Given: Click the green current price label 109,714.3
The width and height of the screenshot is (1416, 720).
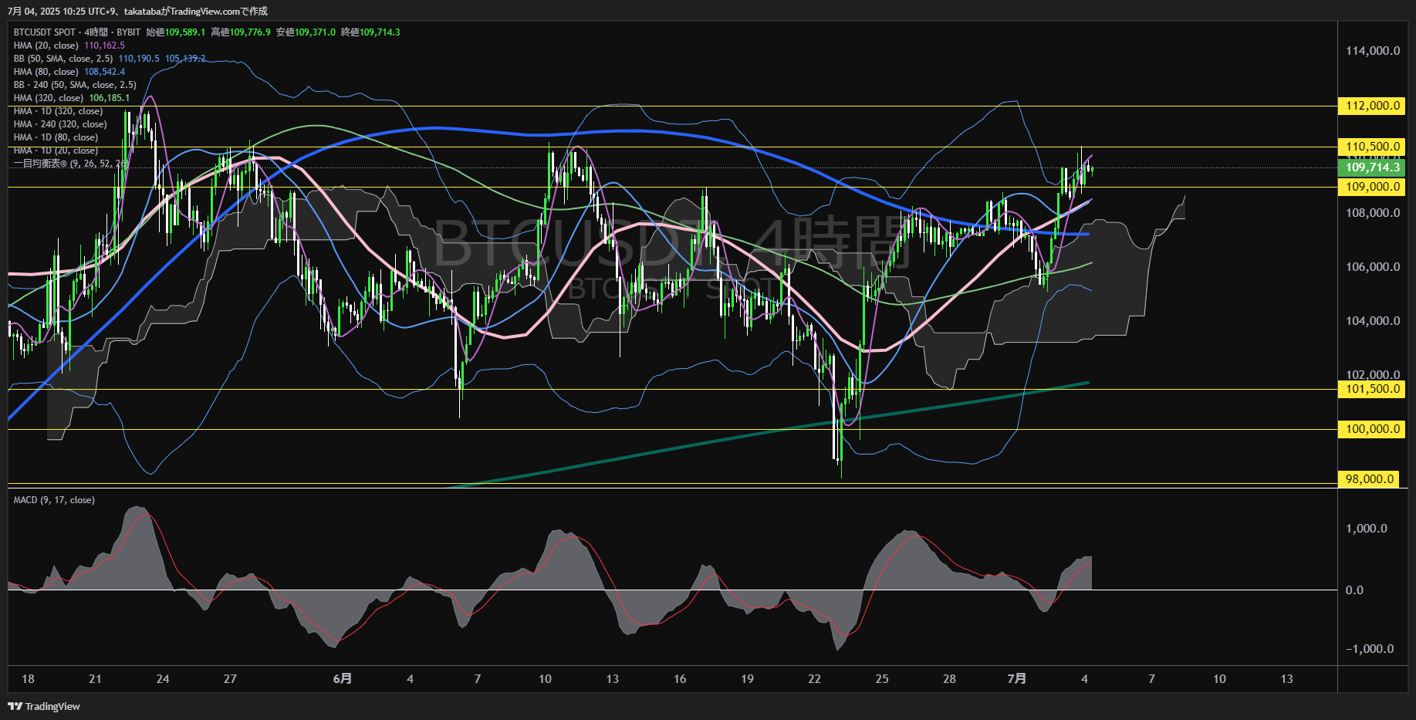Looking at the screenshot, I should pyautogui.click(x=1373, y=167).
